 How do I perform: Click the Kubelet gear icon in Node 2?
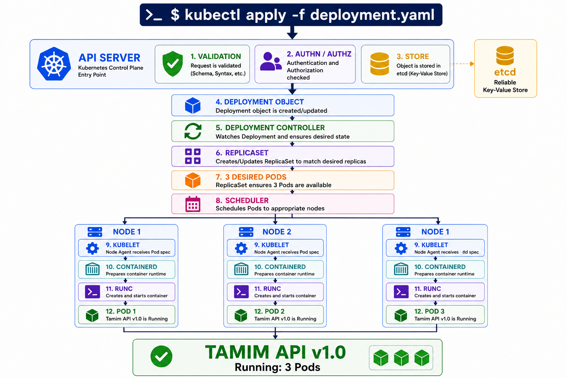(x=241, y=248)
